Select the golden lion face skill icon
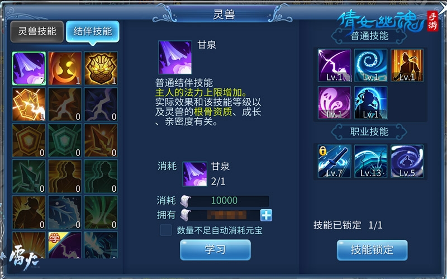 (101, 68)
